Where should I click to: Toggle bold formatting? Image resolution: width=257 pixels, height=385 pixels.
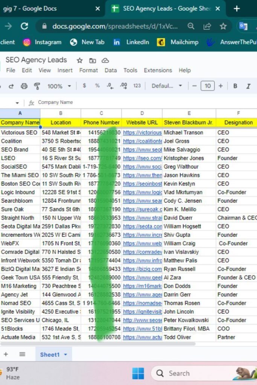click(235, 86)
